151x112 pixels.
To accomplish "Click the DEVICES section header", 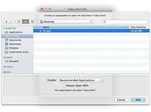I will [x=8, y=67].
